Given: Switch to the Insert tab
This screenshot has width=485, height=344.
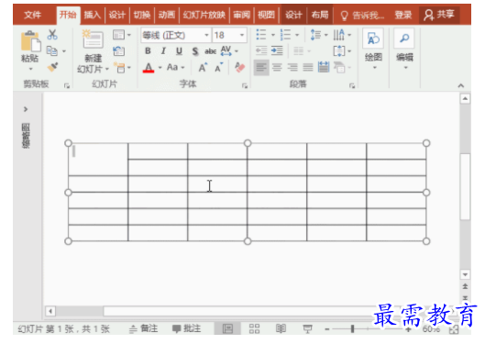Looking at the screenshot, I should 93,15.
